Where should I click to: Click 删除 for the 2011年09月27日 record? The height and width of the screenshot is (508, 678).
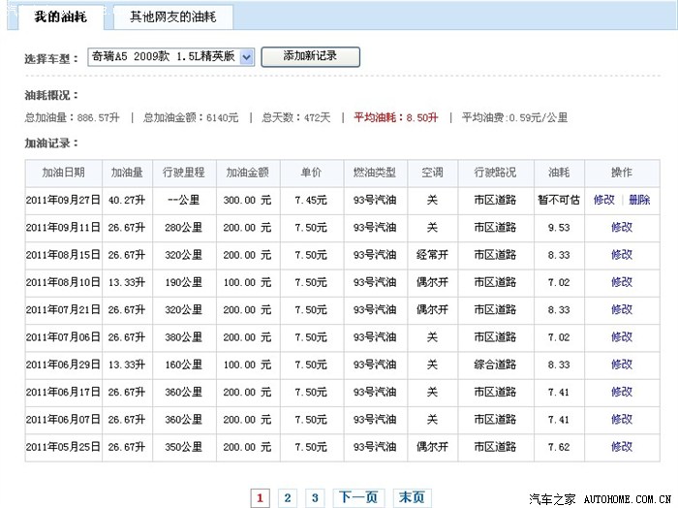click(x=639, y=200)
